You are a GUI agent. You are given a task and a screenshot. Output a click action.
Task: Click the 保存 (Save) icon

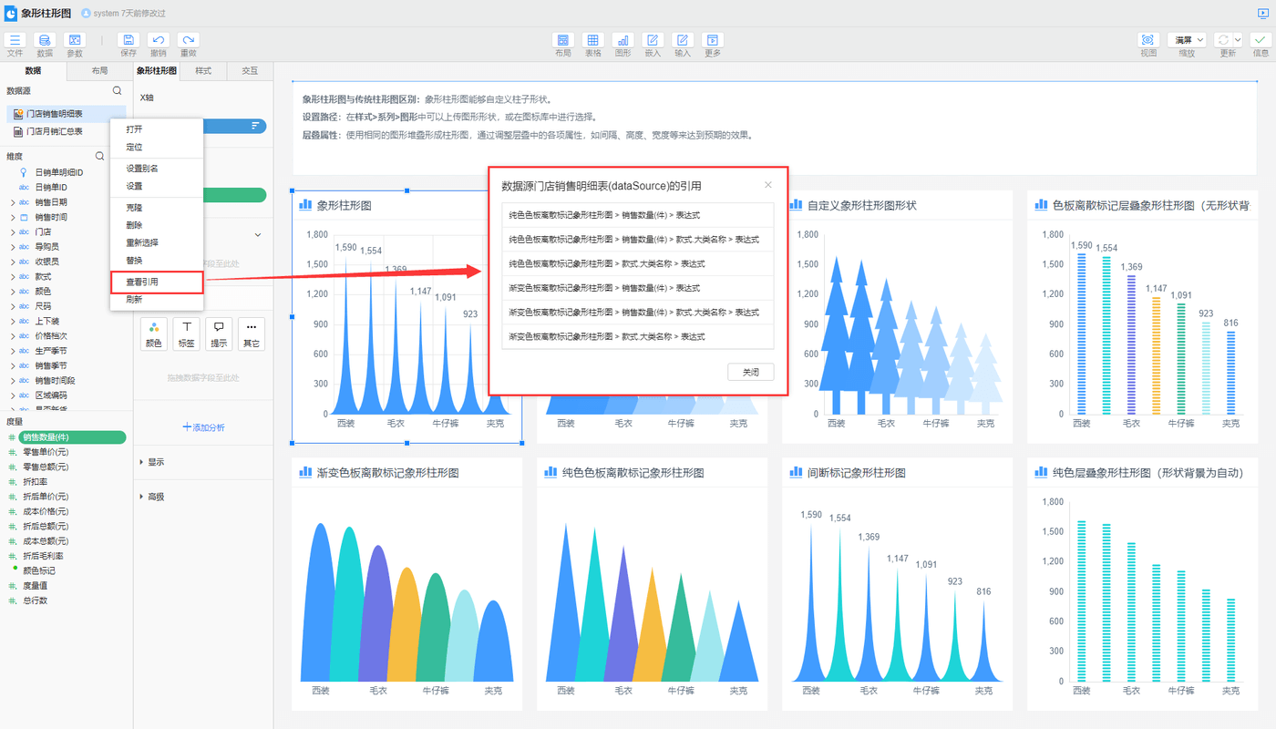pyautogui.click(x=129, y=41)
